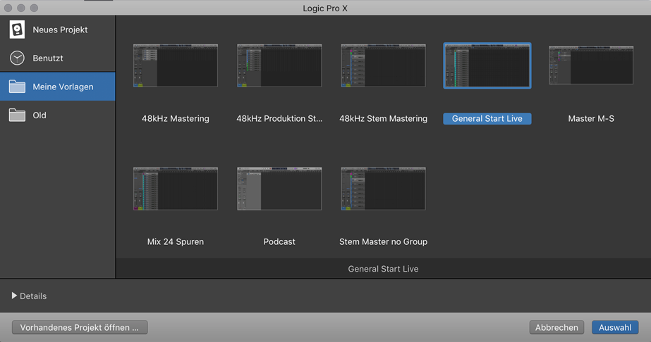
Task: Select the Meine Vorlagen sidebar entry
Action: pyautogui.click(x=58, y=87)
